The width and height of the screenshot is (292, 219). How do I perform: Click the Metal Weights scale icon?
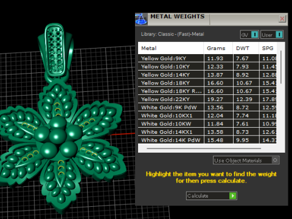click(141, 19)
